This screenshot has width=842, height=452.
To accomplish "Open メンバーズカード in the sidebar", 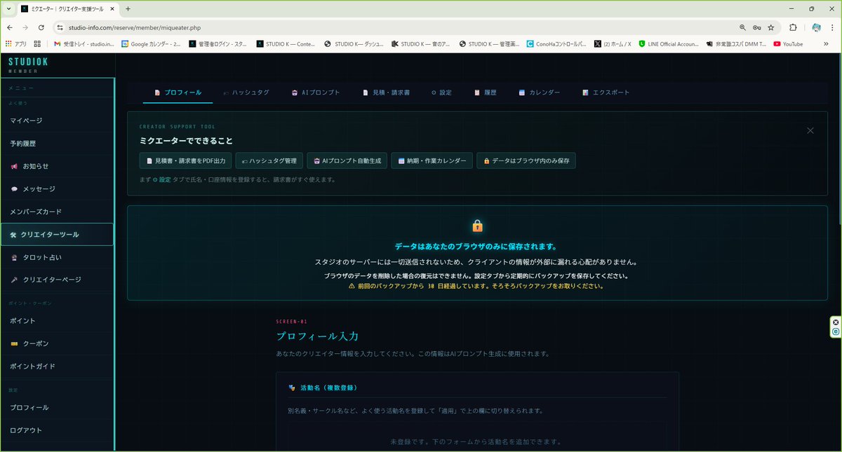I will pos(57,212).
